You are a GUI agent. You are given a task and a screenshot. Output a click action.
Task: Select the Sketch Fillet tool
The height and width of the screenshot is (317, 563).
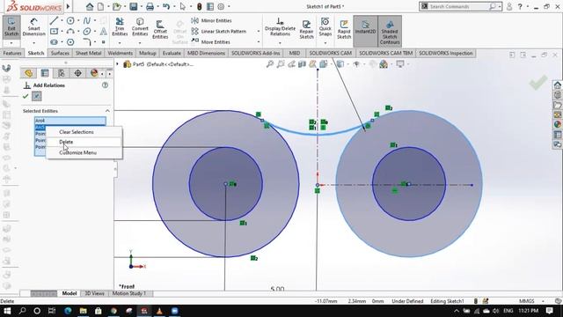[86, 42]
